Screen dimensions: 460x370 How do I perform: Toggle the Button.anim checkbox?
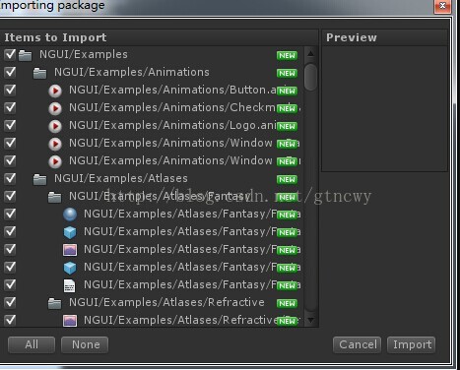pos(10,90)
